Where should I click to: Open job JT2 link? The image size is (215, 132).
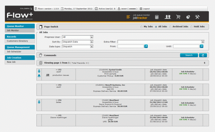pyautogui.click(x=59, y=70)
